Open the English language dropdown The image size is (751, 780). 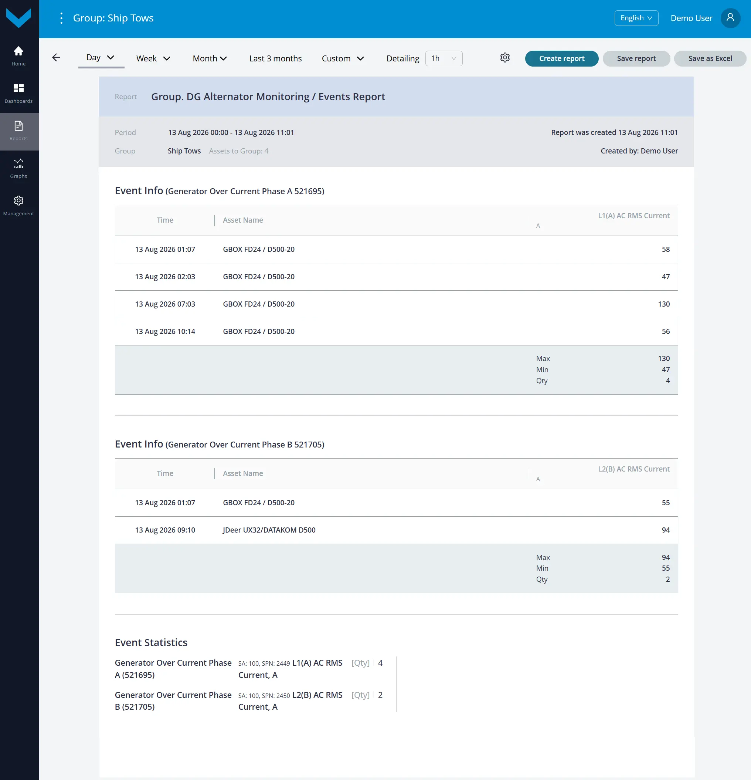(636, 18)
